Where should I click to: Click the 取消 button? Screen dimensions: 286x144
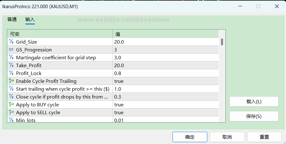227,137
